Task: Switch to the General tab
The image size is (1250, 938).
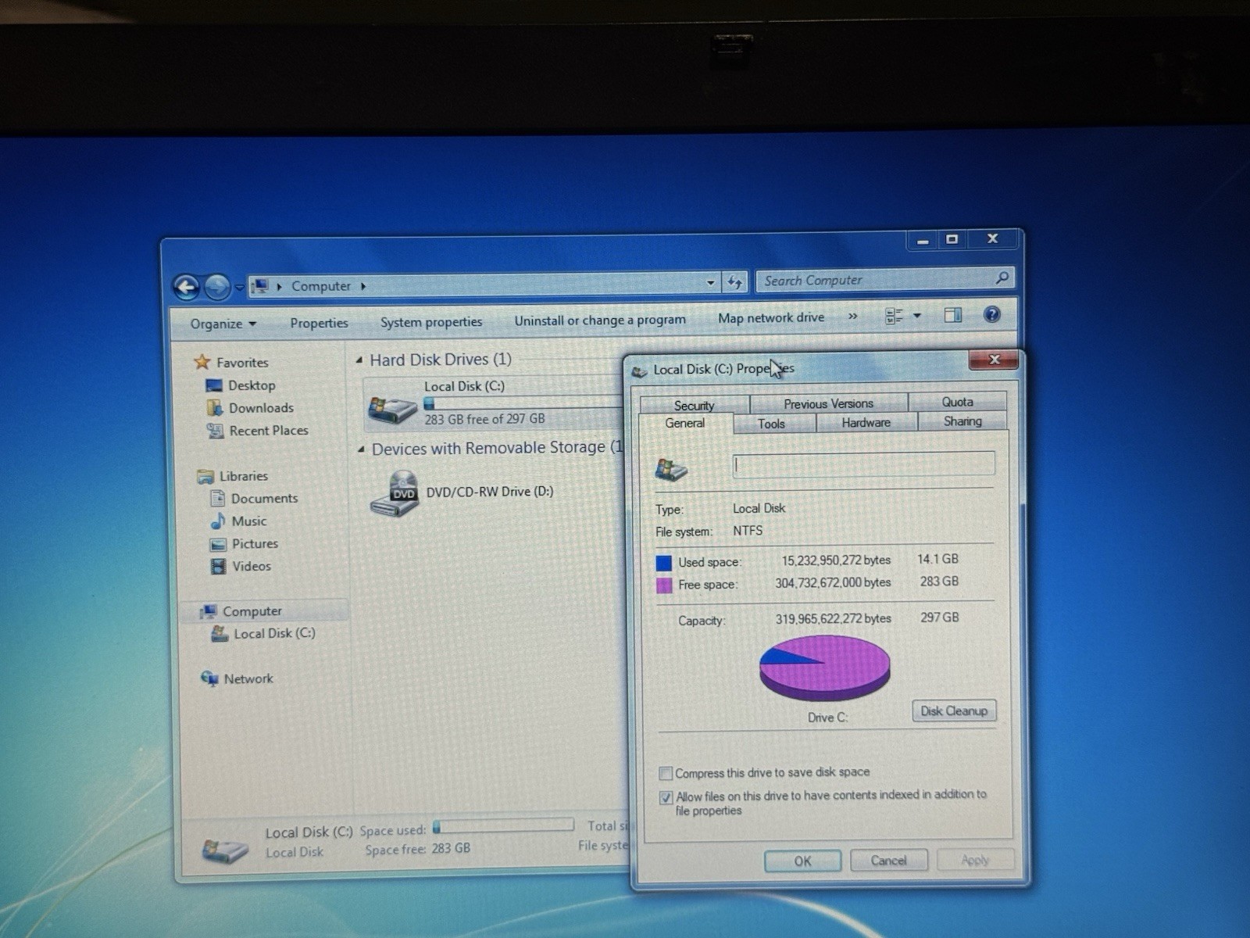Action: pyautogui.click(x=685, y=423)
